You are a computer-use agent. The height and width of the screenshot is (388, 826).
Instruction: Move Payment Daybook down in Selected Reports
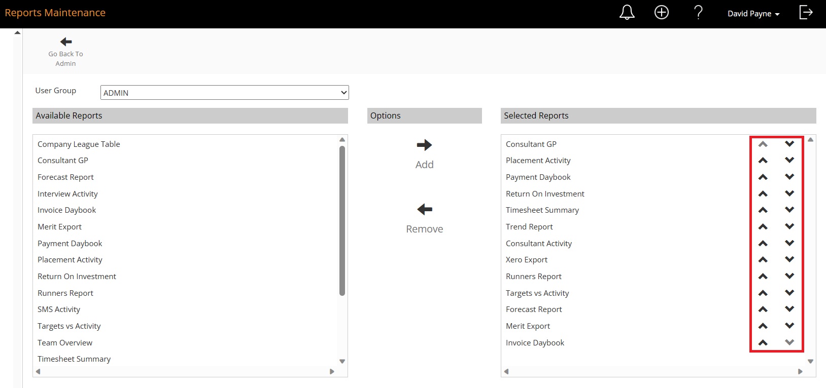pyautogui.click(x=789, y=177)
